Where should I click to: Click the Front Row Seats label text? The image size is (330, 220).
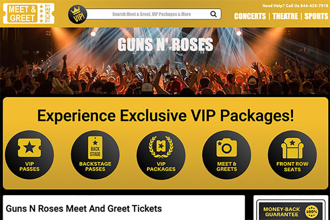coord(292,166)
